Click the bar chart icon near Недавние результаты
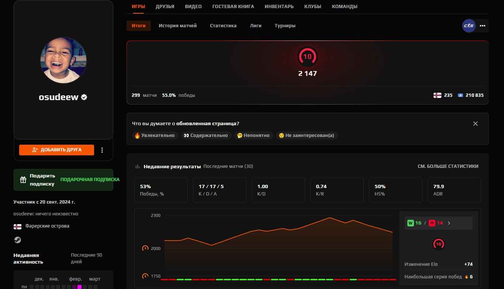The image size is (504, 289). 137,166
